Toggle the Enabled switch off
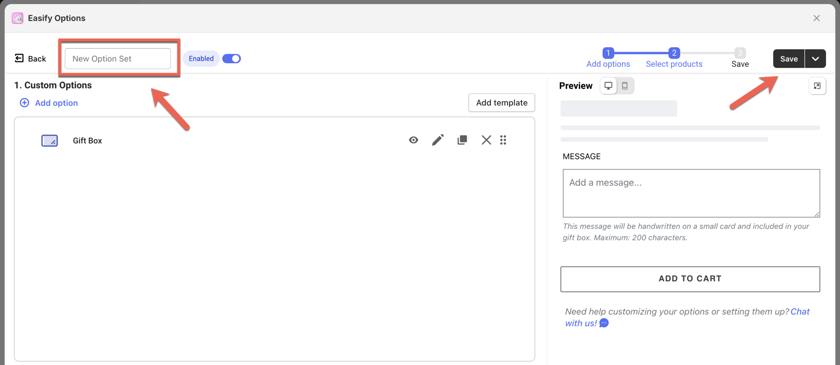 click(232, 59)
